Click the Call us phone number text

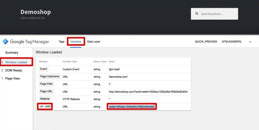click(x=33, y=18)
